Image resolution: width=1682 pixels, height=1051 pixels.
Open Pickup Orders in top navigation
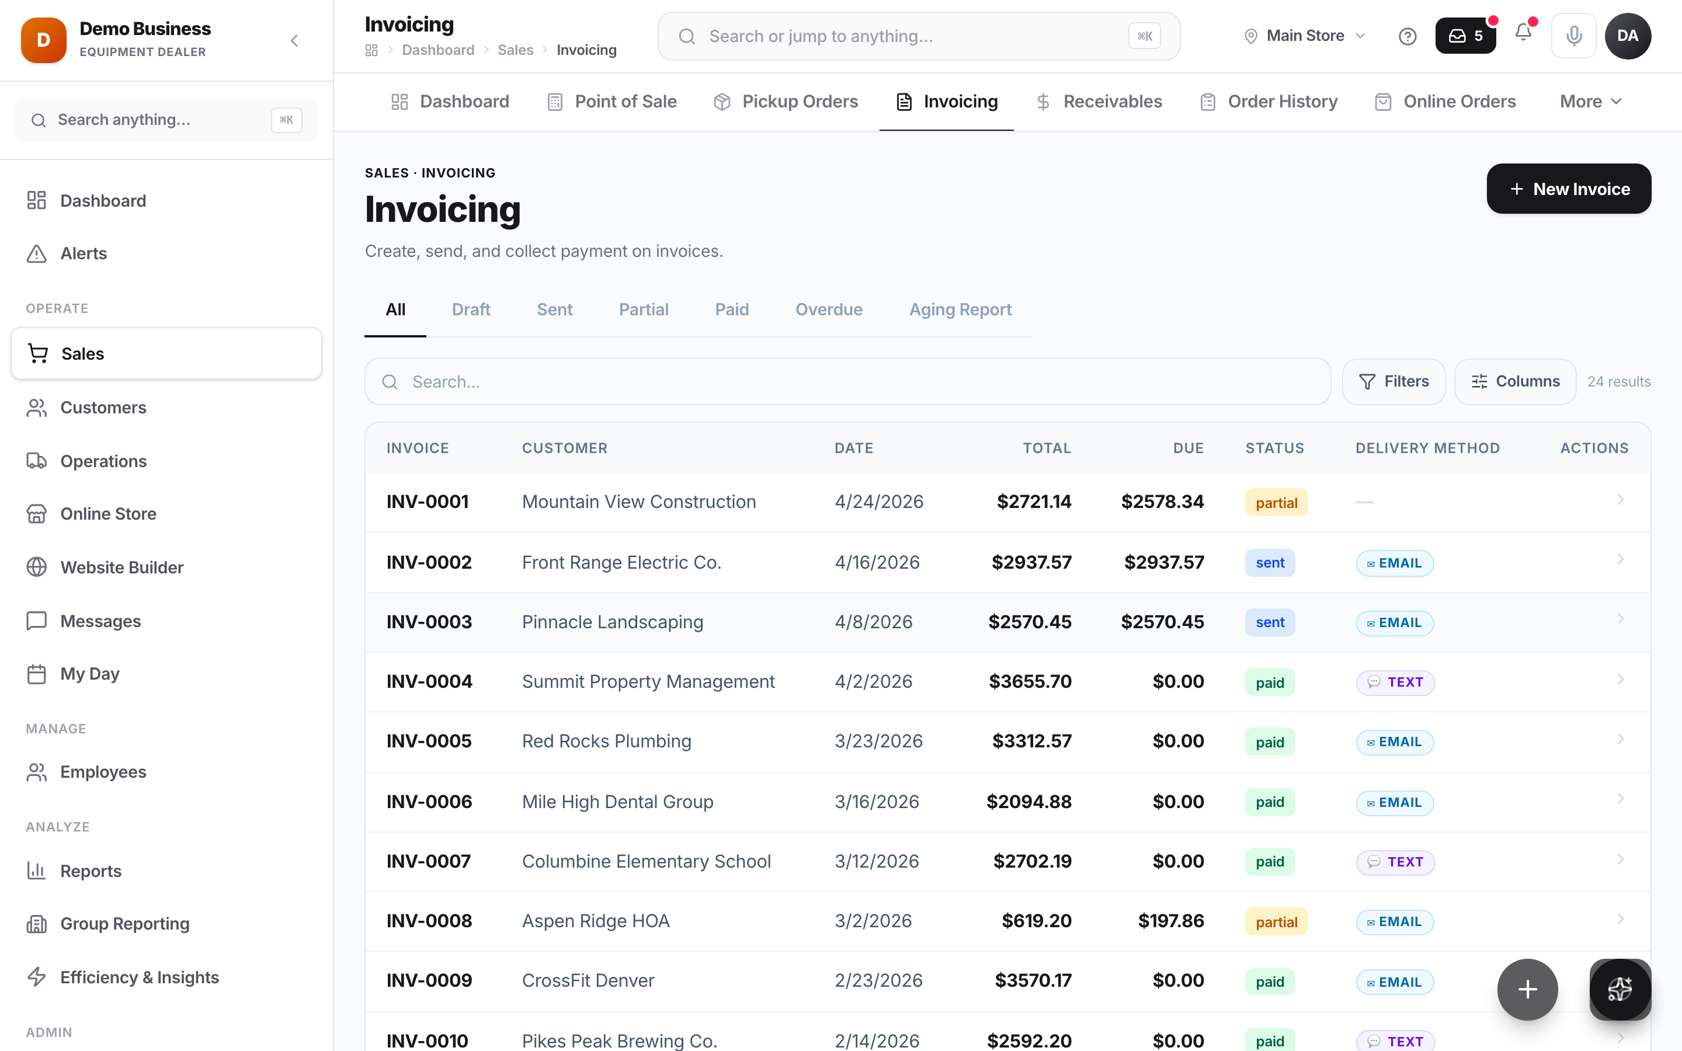[x=786, y=102]
